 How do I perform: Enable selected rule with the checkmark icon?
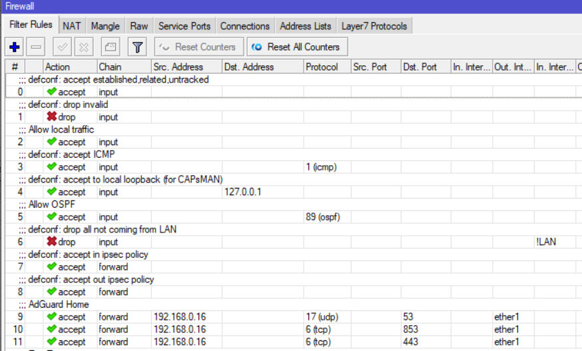click(63, 47)
